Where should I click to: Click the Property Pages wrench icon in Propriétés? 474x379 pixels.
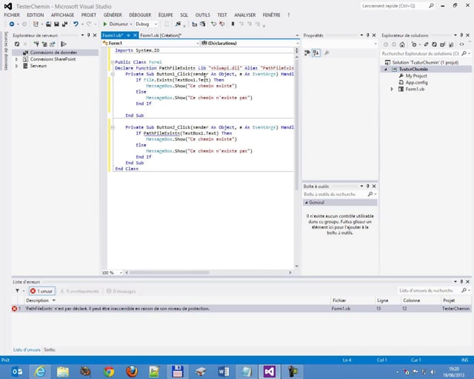click(327, 53)
